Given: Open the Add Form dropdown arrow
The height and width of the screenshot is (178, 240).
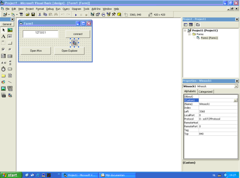Looking at the screenshot, I should coord(16,15).
